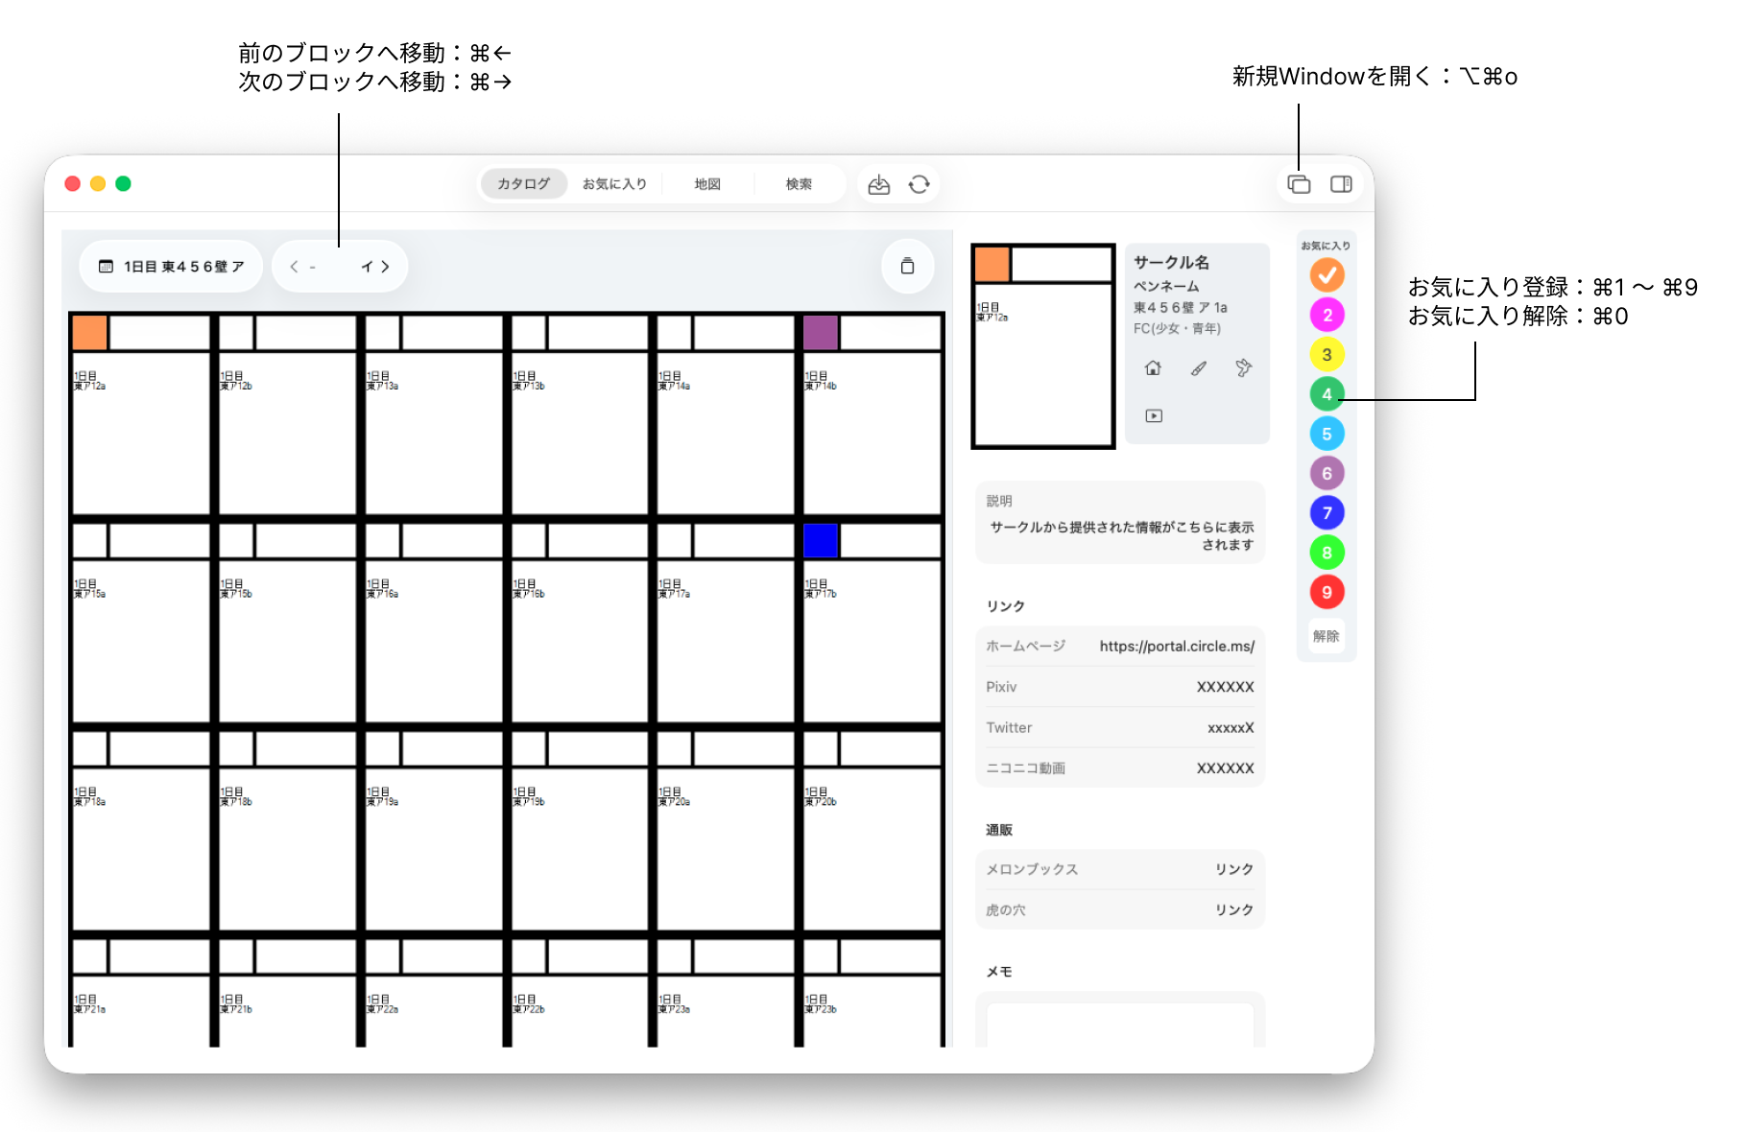Click the Twitter bird icon
The width and height of the screenshot is (1745, 1132).
tap(1243, 368)
